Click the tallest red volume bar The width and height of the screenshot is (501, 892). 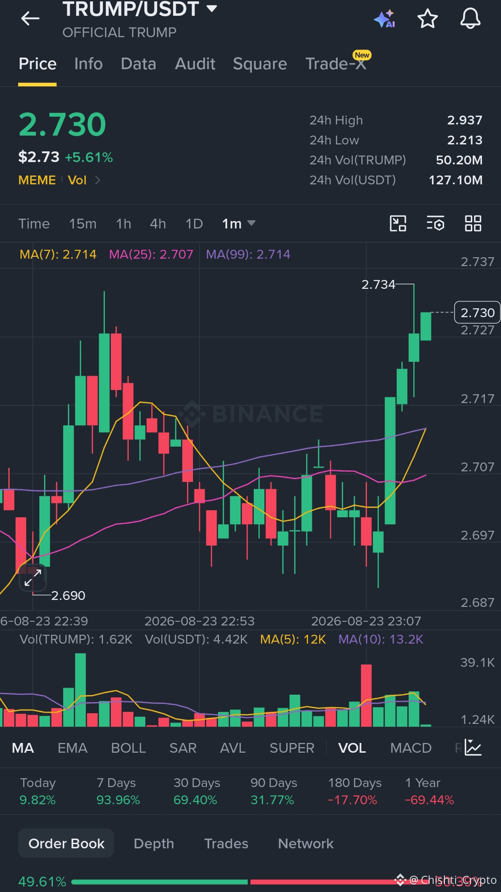[366, 695]
